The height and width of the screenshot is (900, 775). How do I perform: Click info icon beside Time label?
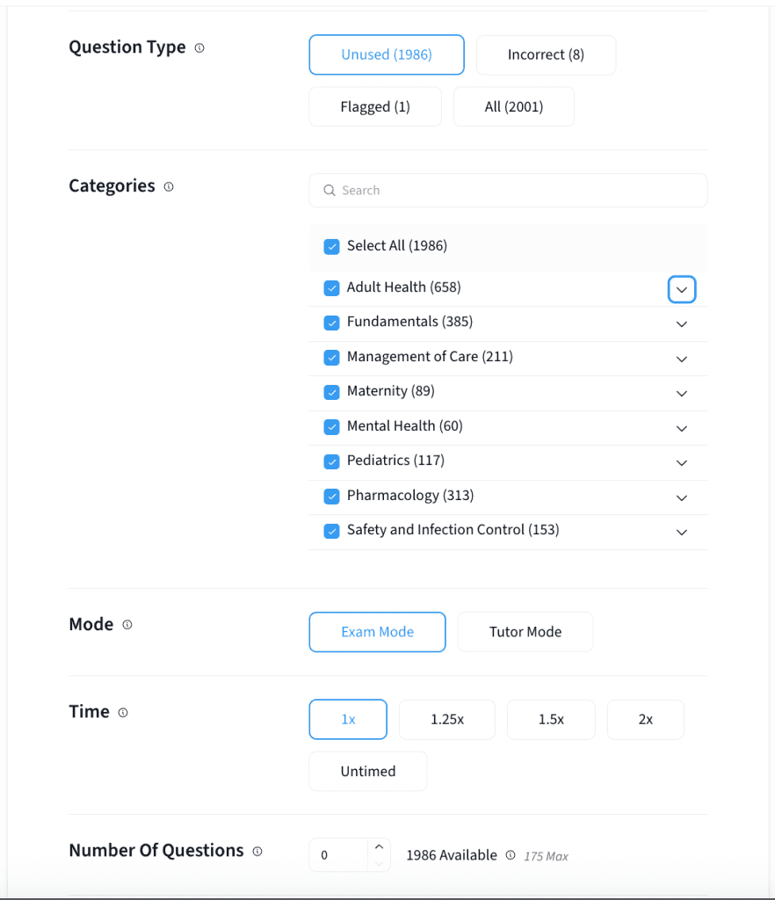tap(123, 713)
